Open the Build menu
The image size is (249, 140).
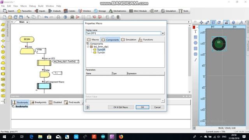pyautogui.click(x=40, y=6)
